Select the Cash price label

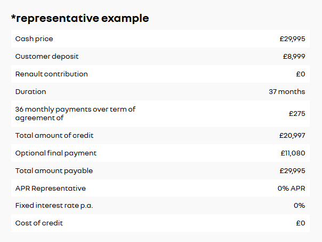coord(34,38)
